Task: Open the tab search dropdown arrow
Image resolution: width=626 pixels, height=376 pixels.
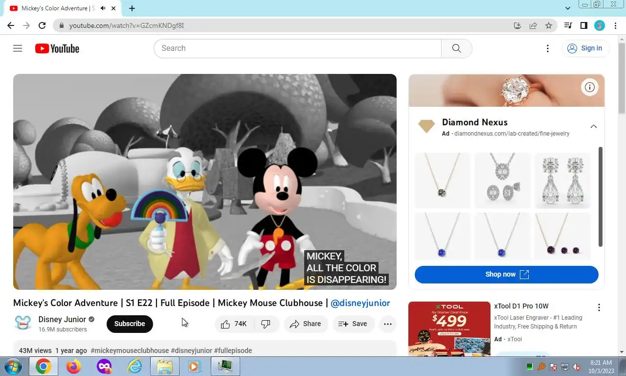Action: pyautogui.click(x=568, y=8)
